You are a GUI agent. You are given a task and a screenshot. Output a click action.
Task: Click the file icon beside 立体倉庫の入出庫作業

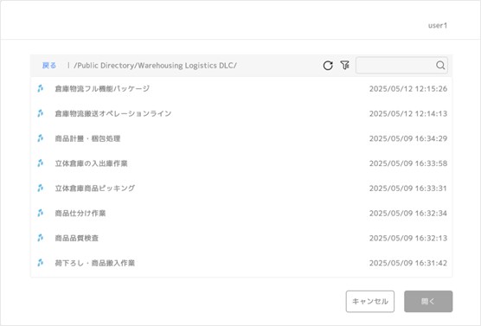coord(40,163)
